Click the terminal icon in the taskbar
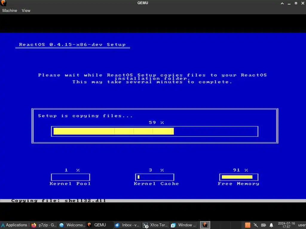306x229 pixels. [146, 225]
